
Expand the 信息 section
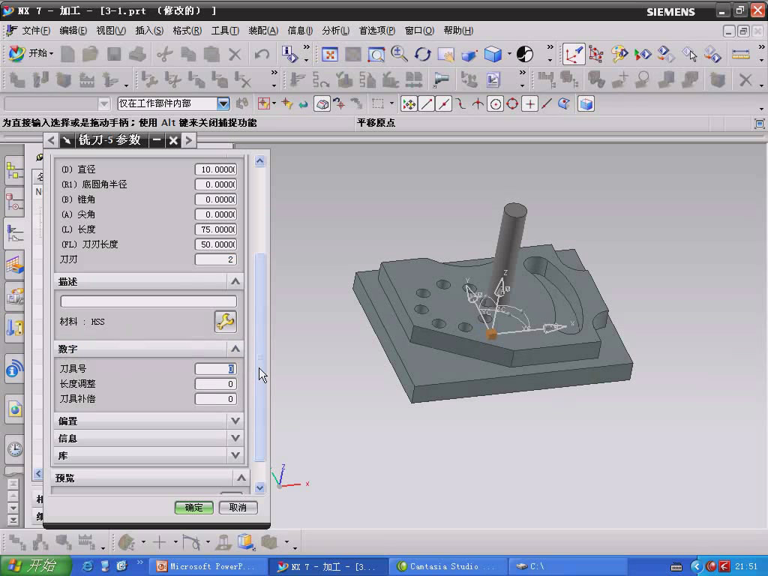pyautogui.click(x=235, y=438)
